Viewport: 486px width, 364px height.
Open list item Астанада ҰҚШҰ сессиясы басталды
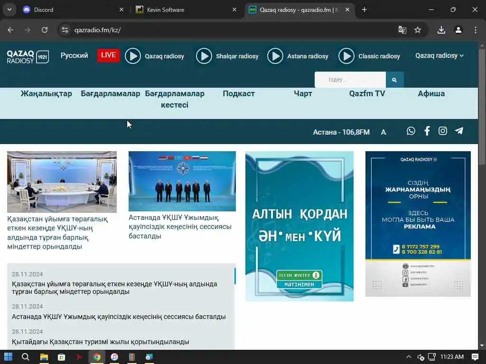[119, 317]
